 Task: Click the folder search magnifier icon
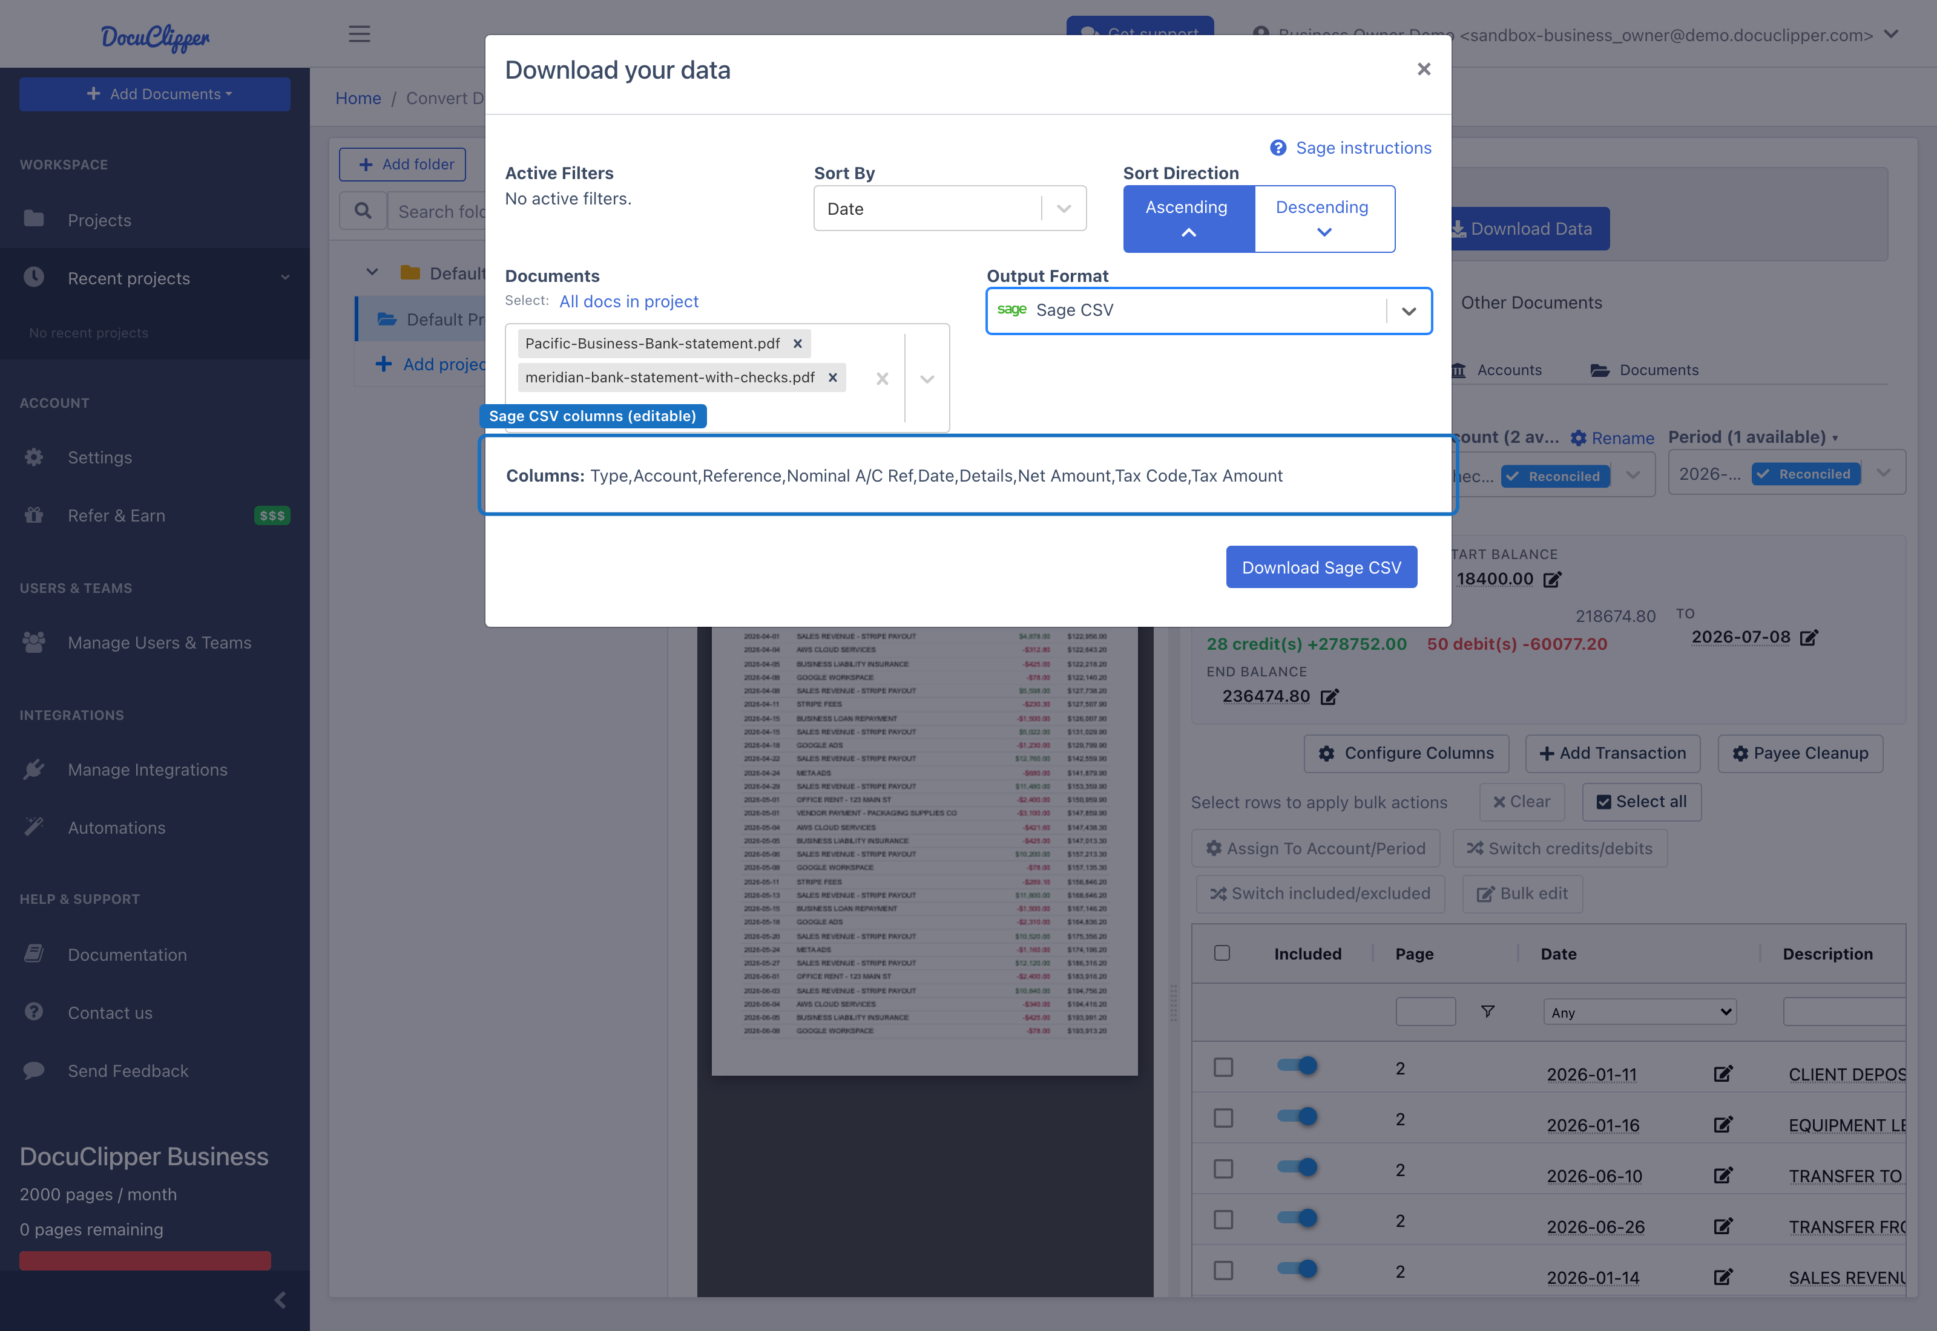[363, 211]
